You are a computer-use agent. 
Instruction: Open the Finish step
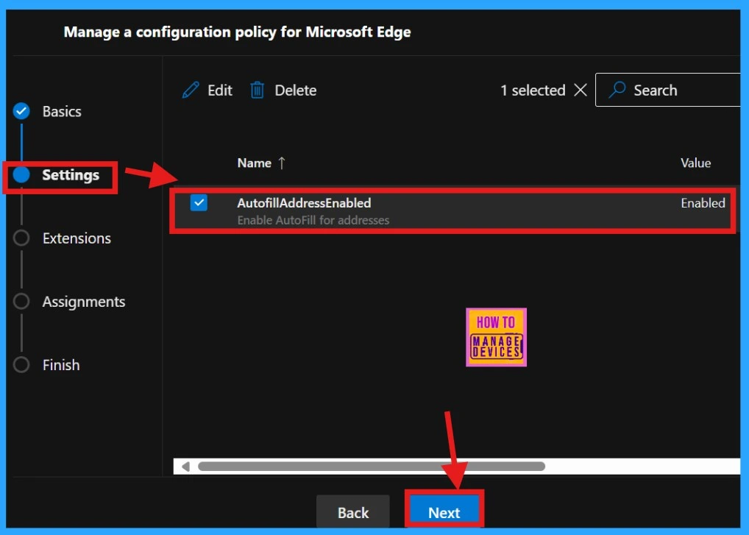(61, 365)
